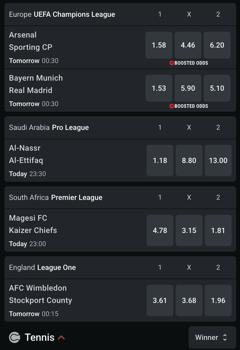The image size is (240, 350).
Task: Open the Bayern Munich vs Real Madrid match
Action: (36, 84)
